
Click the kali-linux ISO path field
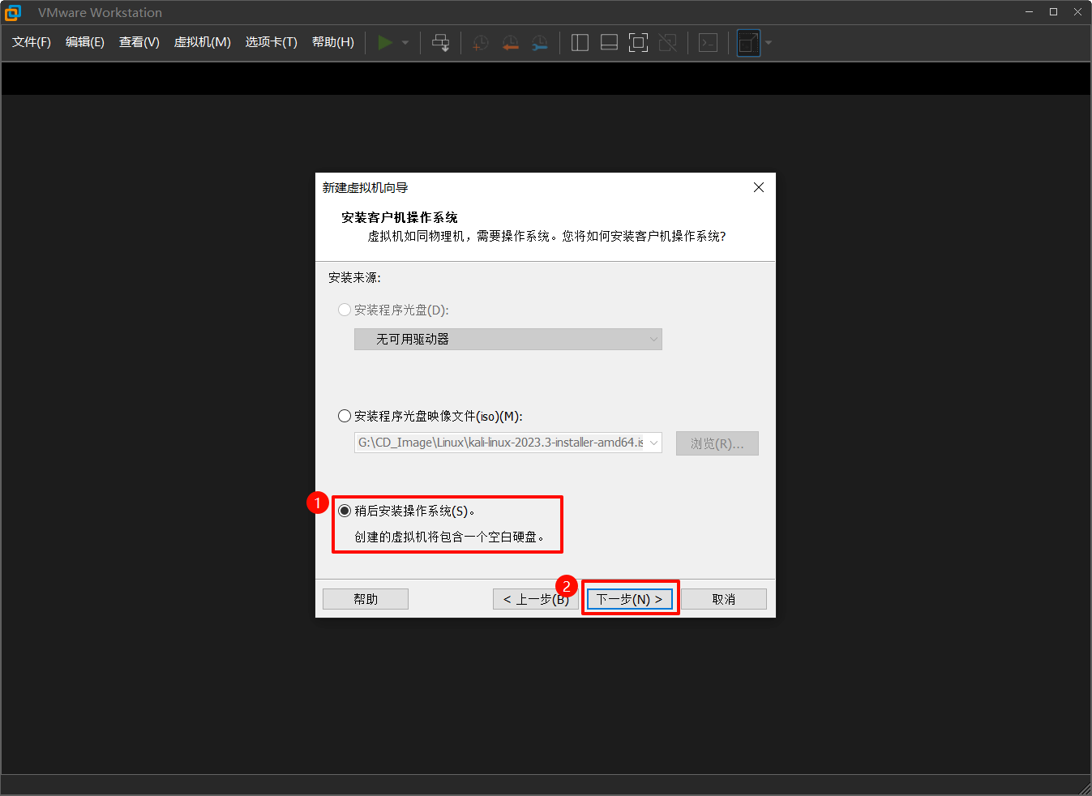pos(499,443)
